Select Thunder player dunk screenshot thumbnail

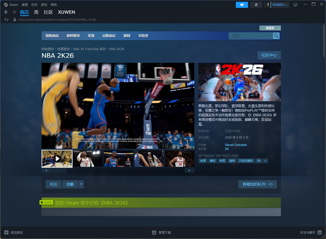pyautogui.click(x=119, y=159)
